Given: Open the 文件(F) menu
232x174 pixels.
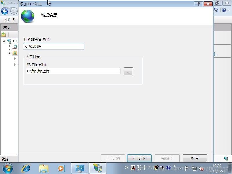Looking at the screenshot, I should (9, 20).
